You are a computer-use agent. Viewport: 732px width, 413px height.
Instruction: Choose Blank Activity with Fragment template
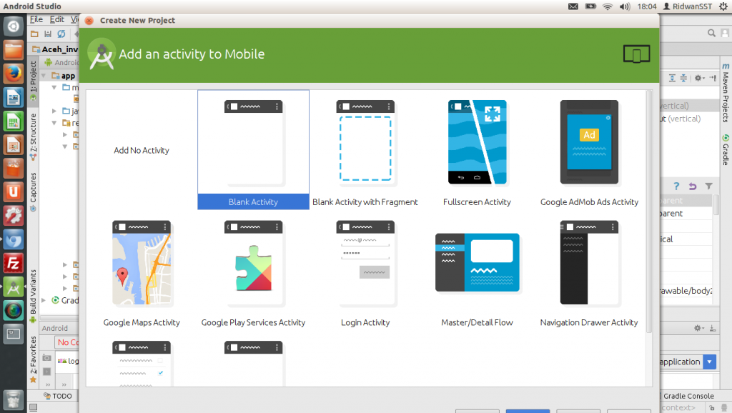coord(365,149)
